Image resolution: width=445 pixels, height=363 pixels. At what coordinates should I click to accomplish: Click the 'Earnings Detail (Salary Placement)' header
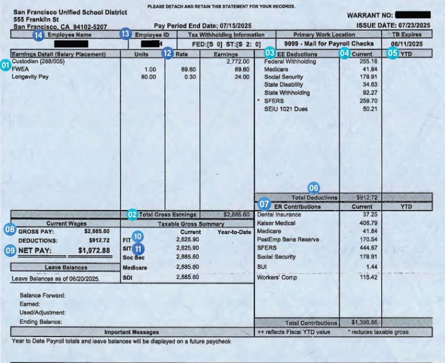59,54
